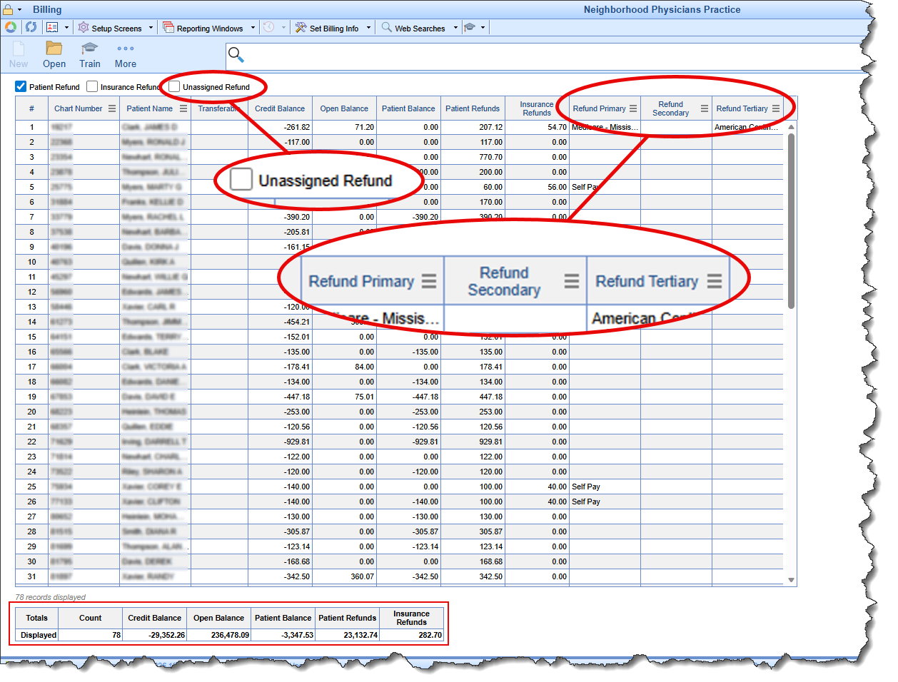898x682 pixels.
Task: Click the Reporting Windows icon
Action: 168,28
